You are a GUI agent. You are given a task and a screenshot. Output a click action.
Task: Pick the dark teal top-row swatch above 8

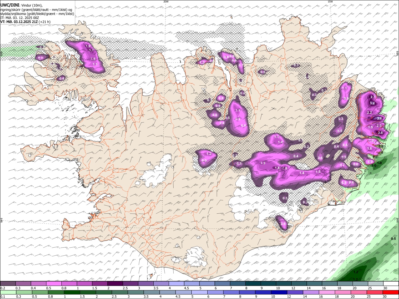click(x=253, y=284)
